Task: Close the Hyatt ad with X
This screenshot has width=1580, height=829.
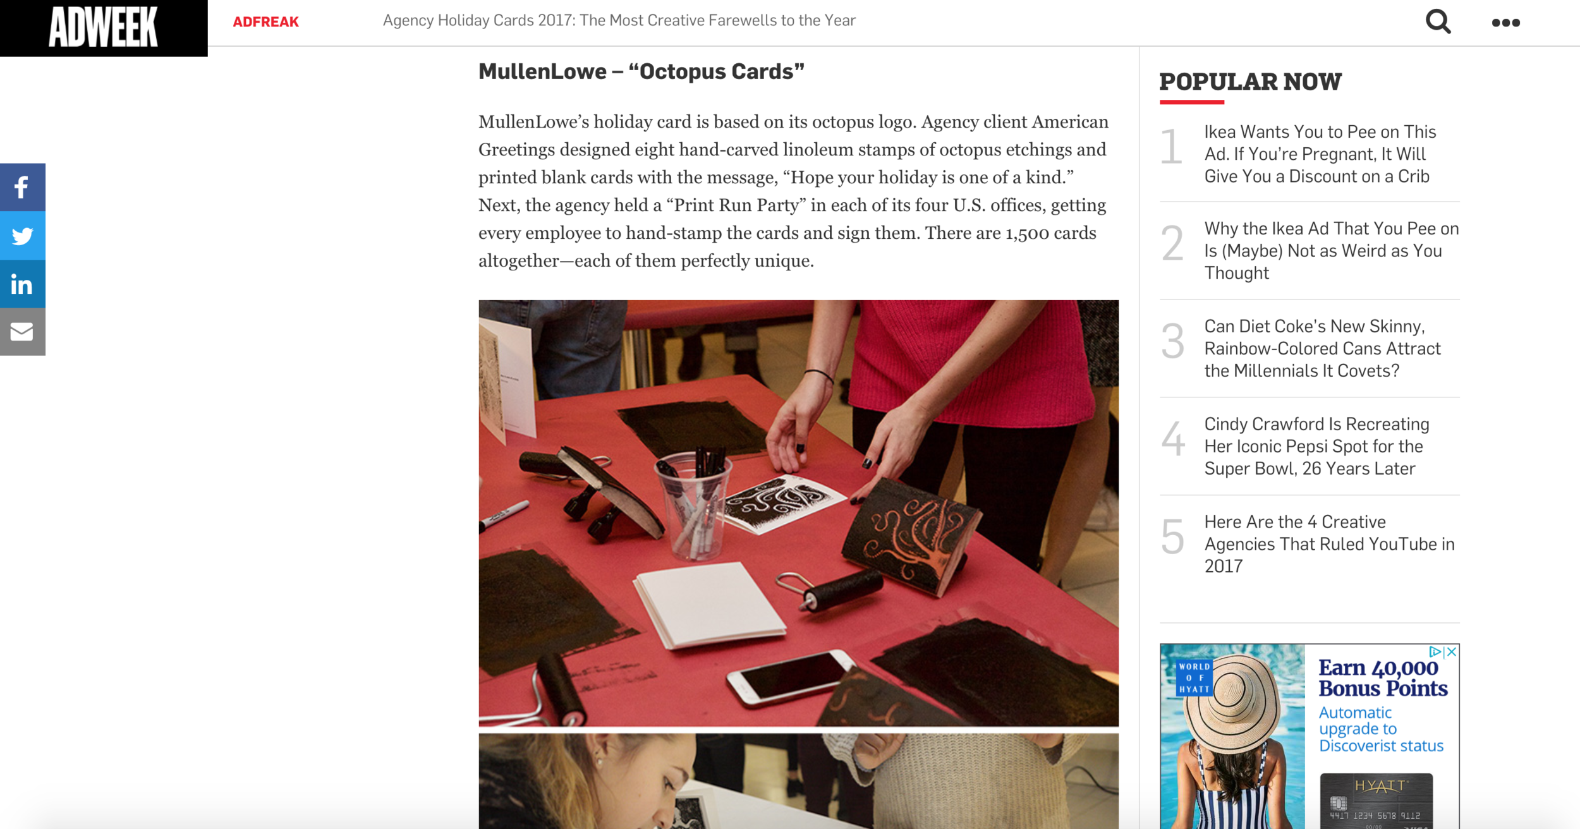Action: (x=1452, y=651)
